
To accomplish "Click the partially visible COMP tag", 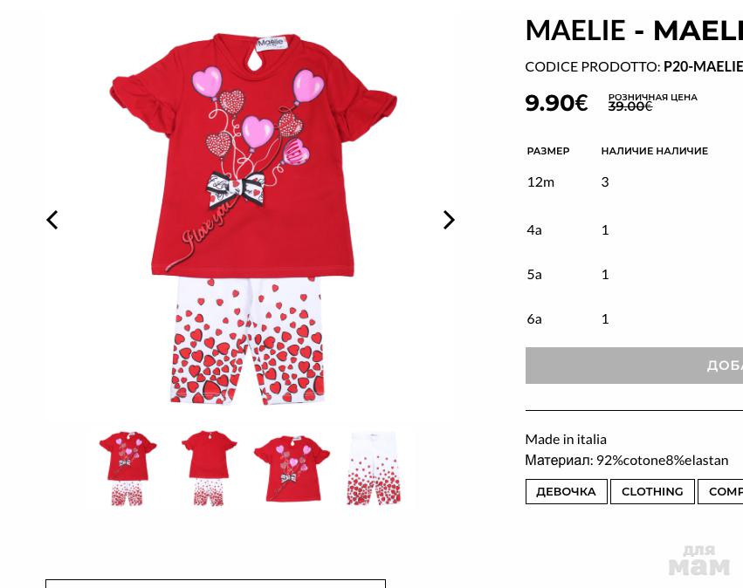I will (x=723, y=491).
